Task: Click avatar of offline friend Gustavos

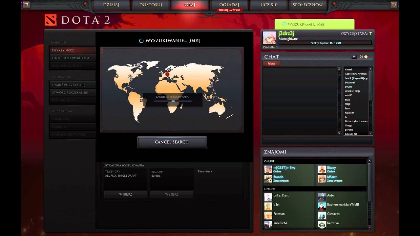Action: 322,215
